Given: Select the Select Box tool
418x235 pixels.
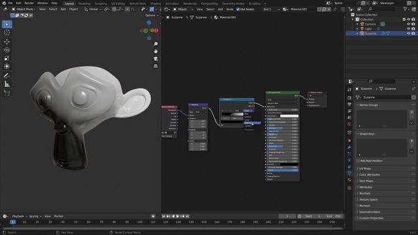Looking at the screenshot, I should pyautogui.click(x=7, y=24).
